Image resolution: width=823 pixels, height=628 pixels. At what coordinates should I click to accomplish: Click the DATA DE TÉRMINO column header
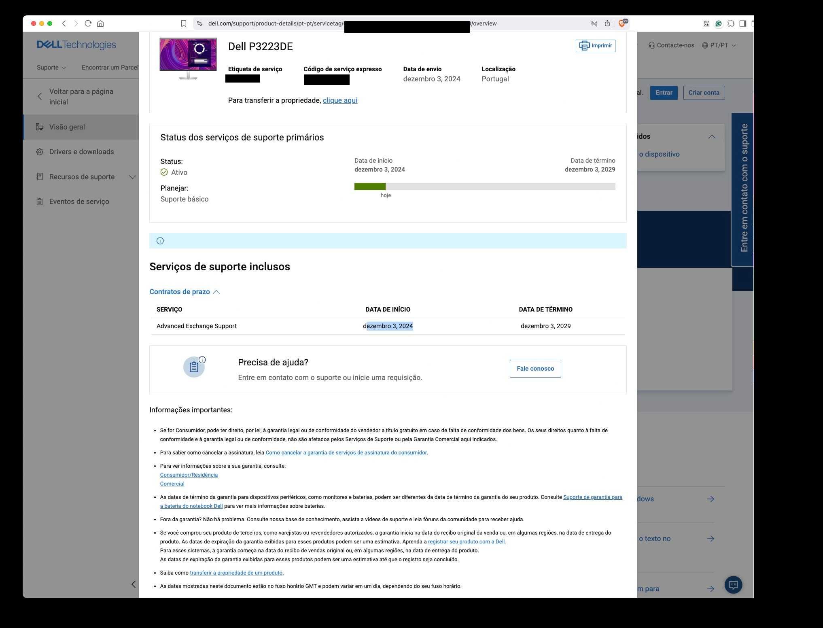[545, 310]
